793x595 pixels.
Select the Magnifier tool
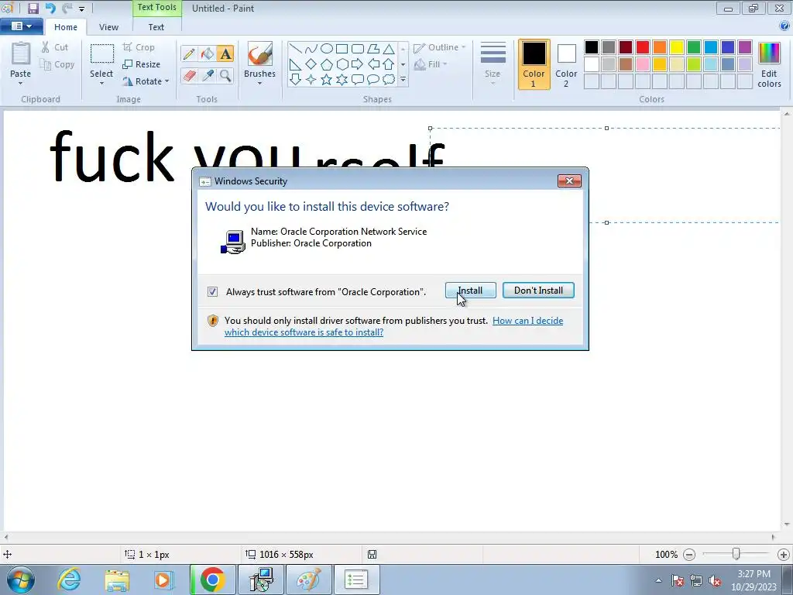point(225,76)
